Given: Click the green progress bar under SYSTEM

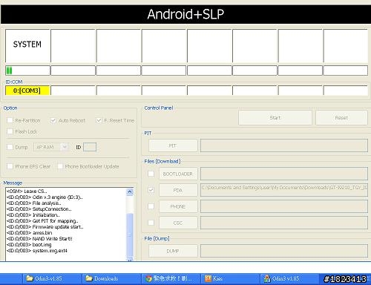Looking at the screenshot, I should point(27,71).
